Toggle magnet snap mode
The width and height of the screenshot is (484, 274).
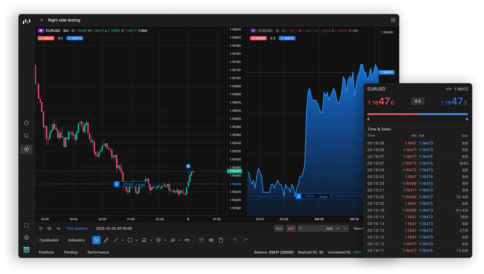tap(202, 240)
